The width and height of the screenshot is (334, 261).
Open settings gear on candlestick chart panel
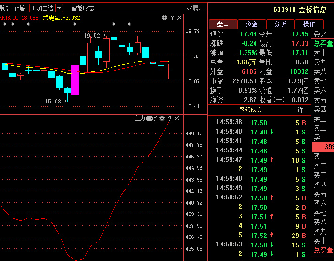(x=164, y=18)
